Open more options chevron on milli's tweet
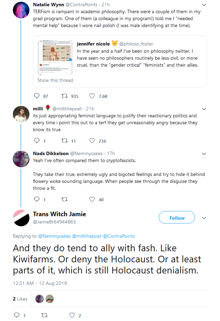Viewport: 220px width, 321px height. (x=204, y=109)
